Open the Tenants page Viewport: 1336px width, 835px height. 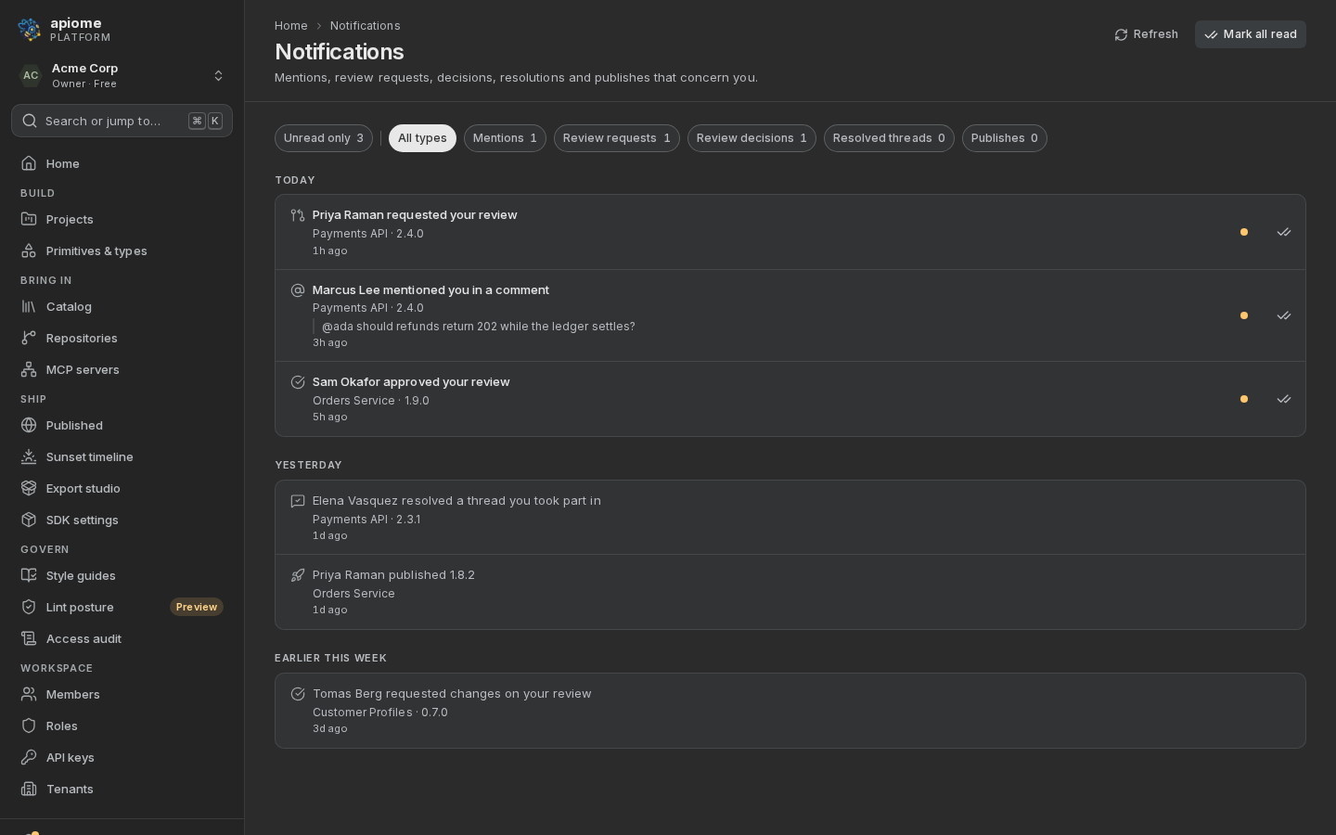(x=122, y=789)
